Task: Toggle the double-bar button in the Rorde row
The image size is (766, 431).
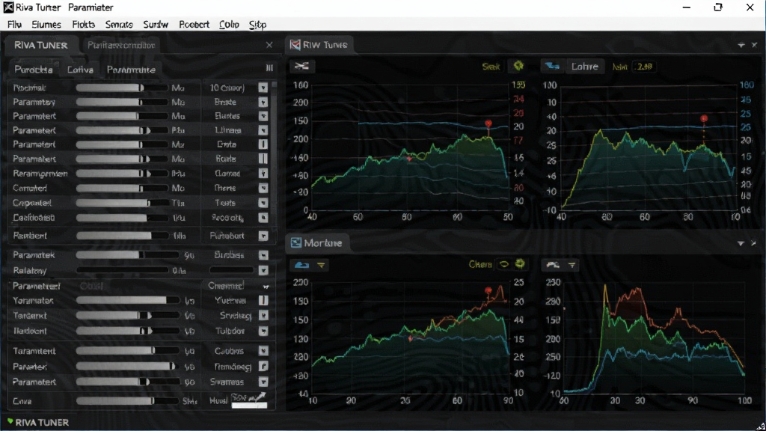Action: [x=263, y=159]
